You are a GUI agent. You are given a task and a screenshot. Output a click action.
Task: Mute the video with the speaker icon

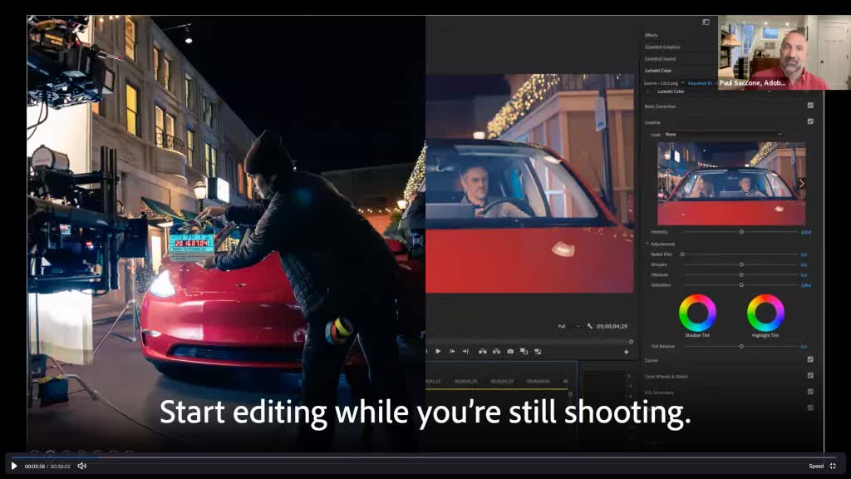pyautogui.click(x=81, y=466)
